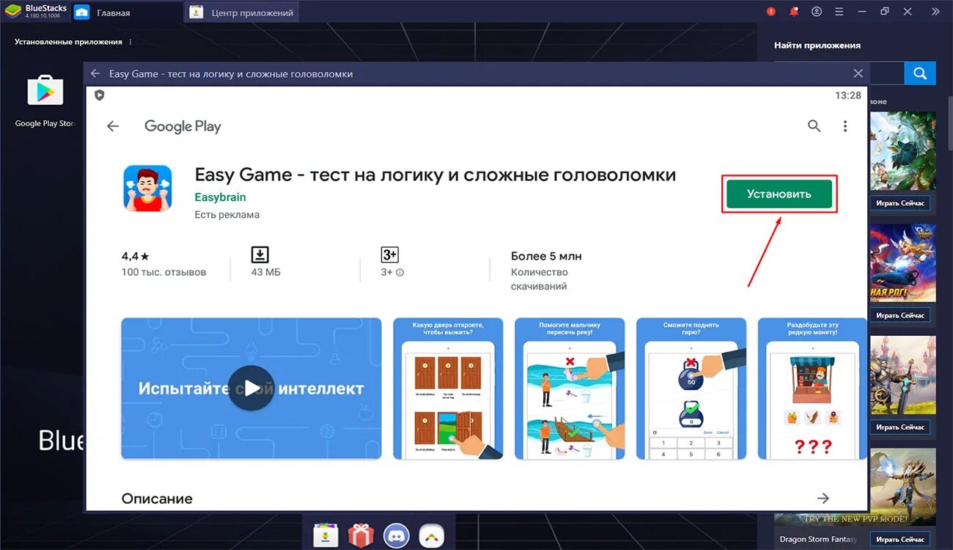The height and width of the screenshot is (550, 953).
Task: Click the Dragon Storm Fantasy game banner
Action: click(x=902, y=485)
